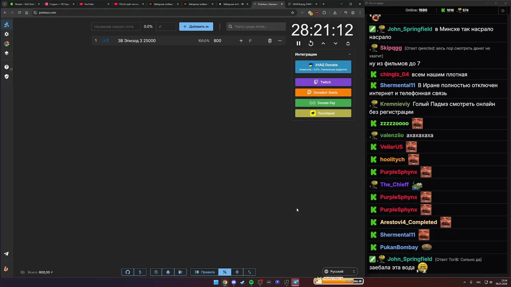Image resolution: width=511 pixels, height=287 pixels.
Task: Click the lot name ЗВ Эпизод 3 25000
Action: point(137,41)
